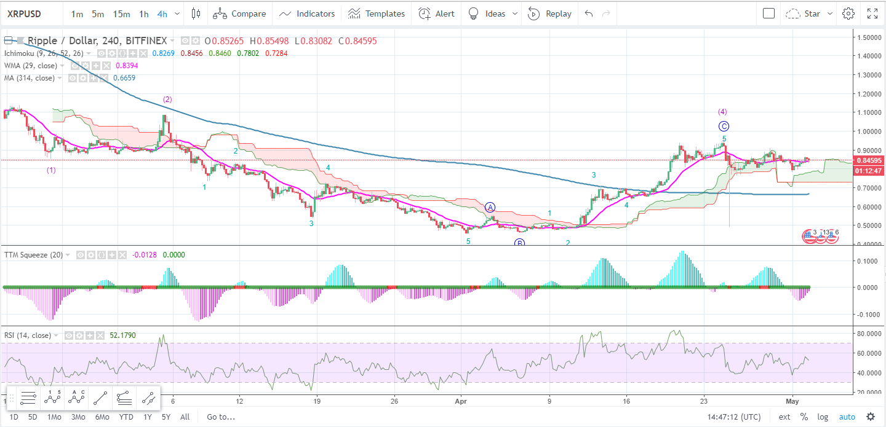Open the Ichimoku indicator settings gear

[x=111, y=53]
